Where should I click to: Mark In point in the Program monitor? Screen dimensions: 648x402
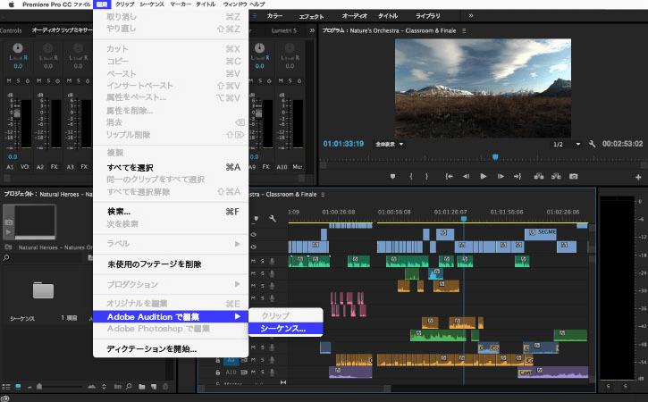click(x=411, y=176)
